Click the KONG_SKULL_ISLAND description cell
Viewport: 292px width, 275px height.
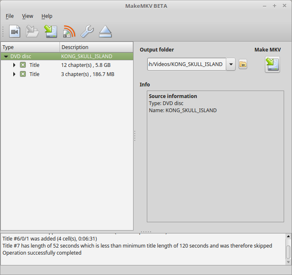87,56
